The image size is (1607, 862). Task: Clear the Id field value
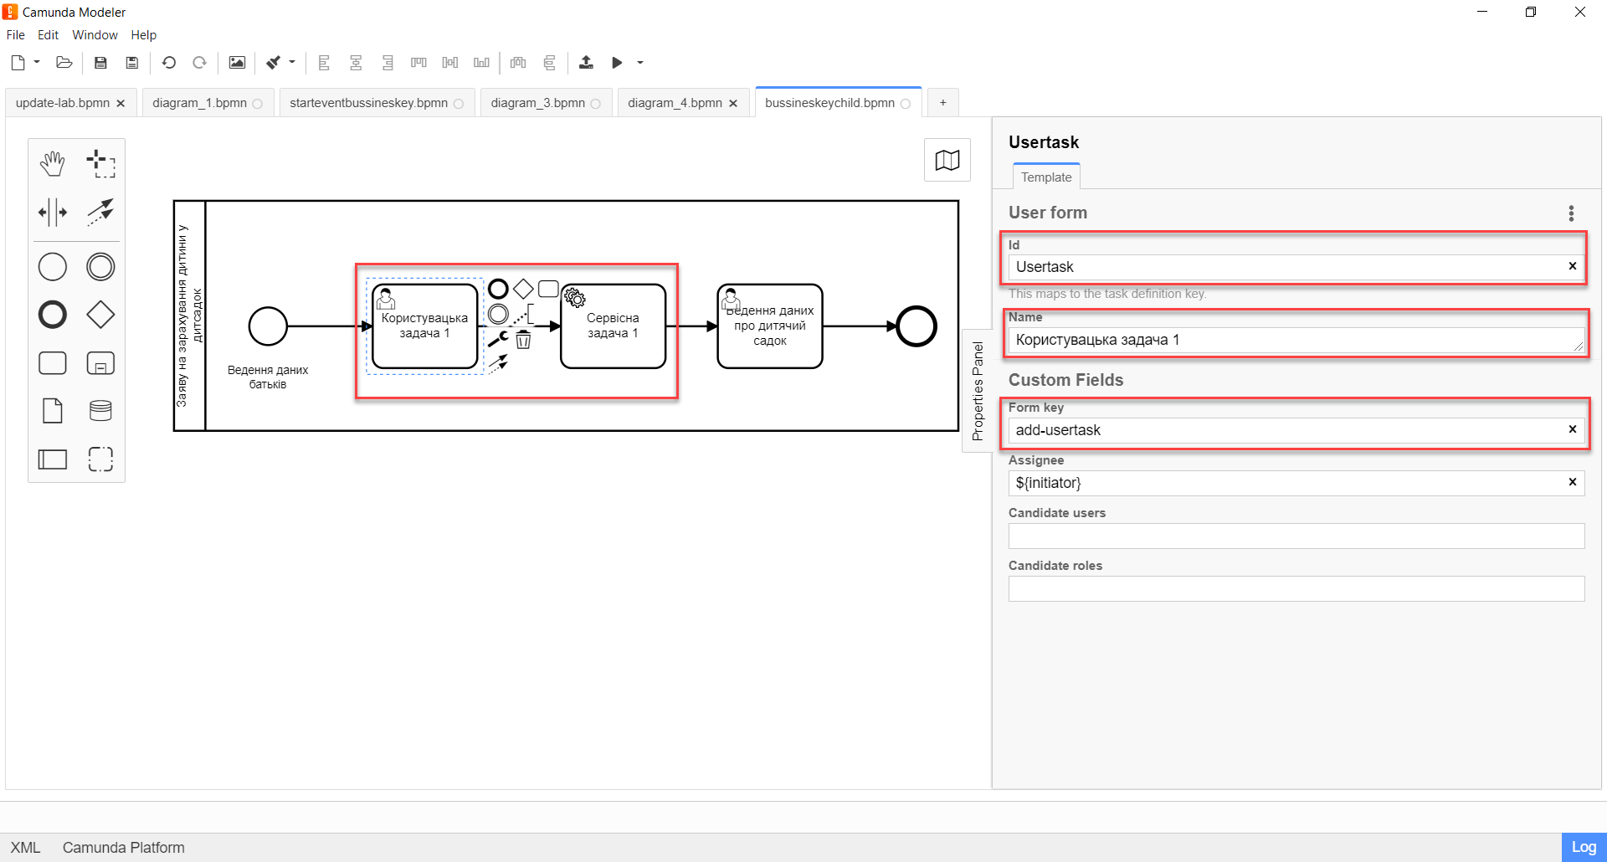1573,266
